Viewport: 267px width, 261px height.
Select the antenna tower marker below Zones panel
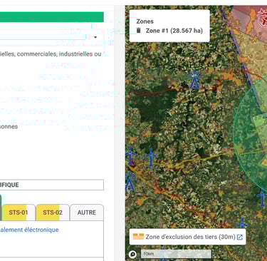(x=194, y=79)
